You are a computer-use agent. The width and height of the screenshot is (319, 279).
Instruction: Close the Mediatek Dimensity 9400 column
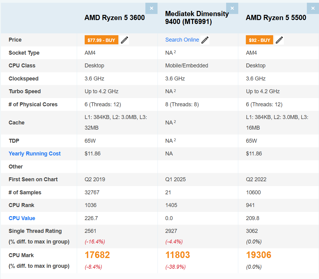pos(232,8)
